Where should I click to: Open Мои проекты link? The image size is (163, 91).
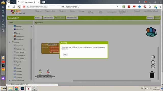click(91, 12)
